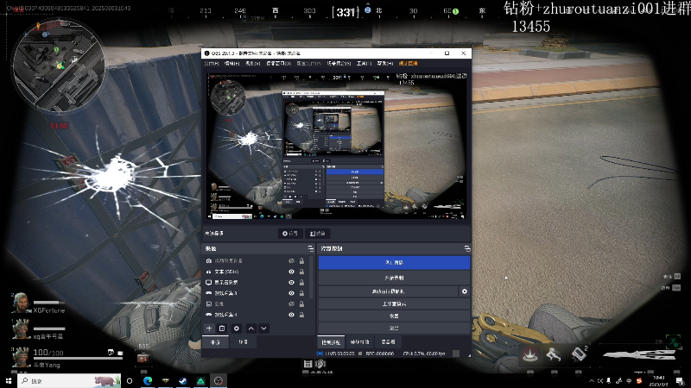Pop out controls dock icon

click(x=467, y=248)
